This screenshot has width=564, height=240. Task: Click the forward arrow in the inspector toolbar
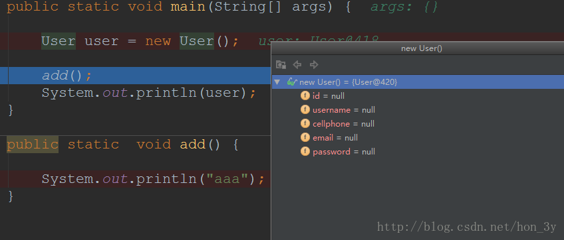click(x=314, y=64)
